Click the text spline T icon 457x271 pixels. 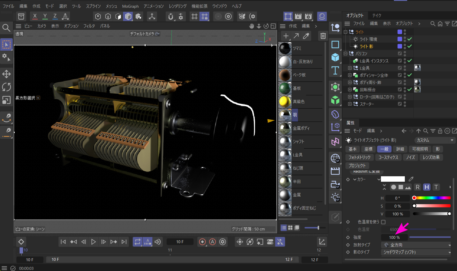pos(335,71)
